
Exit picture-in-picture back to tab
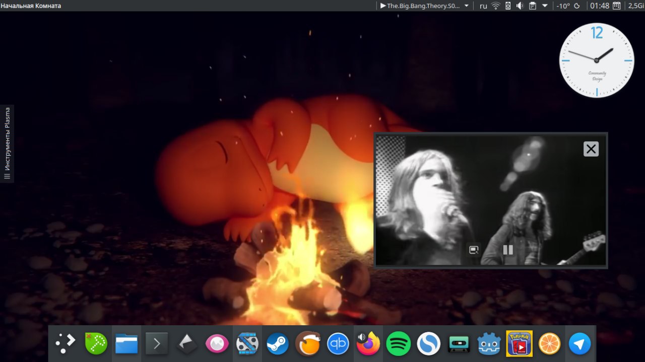coord(474,250)
